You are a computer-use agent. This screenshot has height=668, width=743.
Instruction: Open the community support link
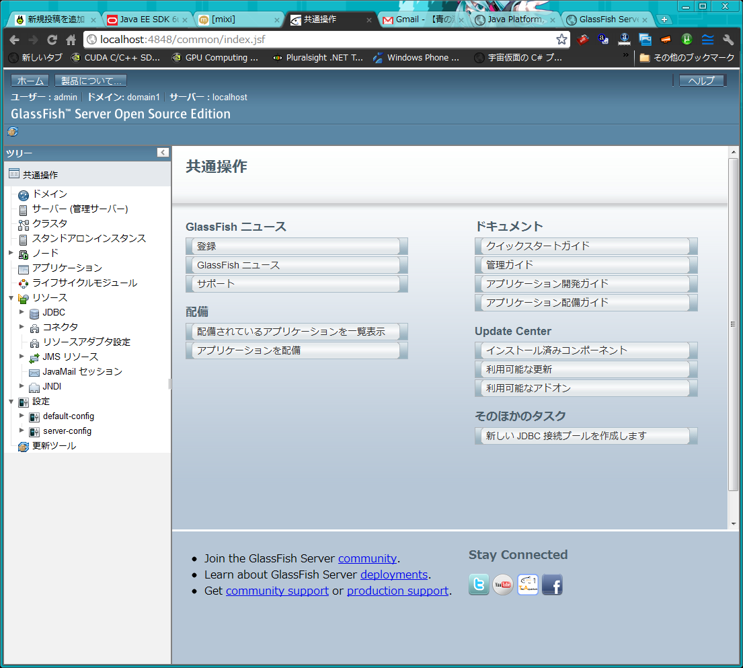[x=277, y=591]
